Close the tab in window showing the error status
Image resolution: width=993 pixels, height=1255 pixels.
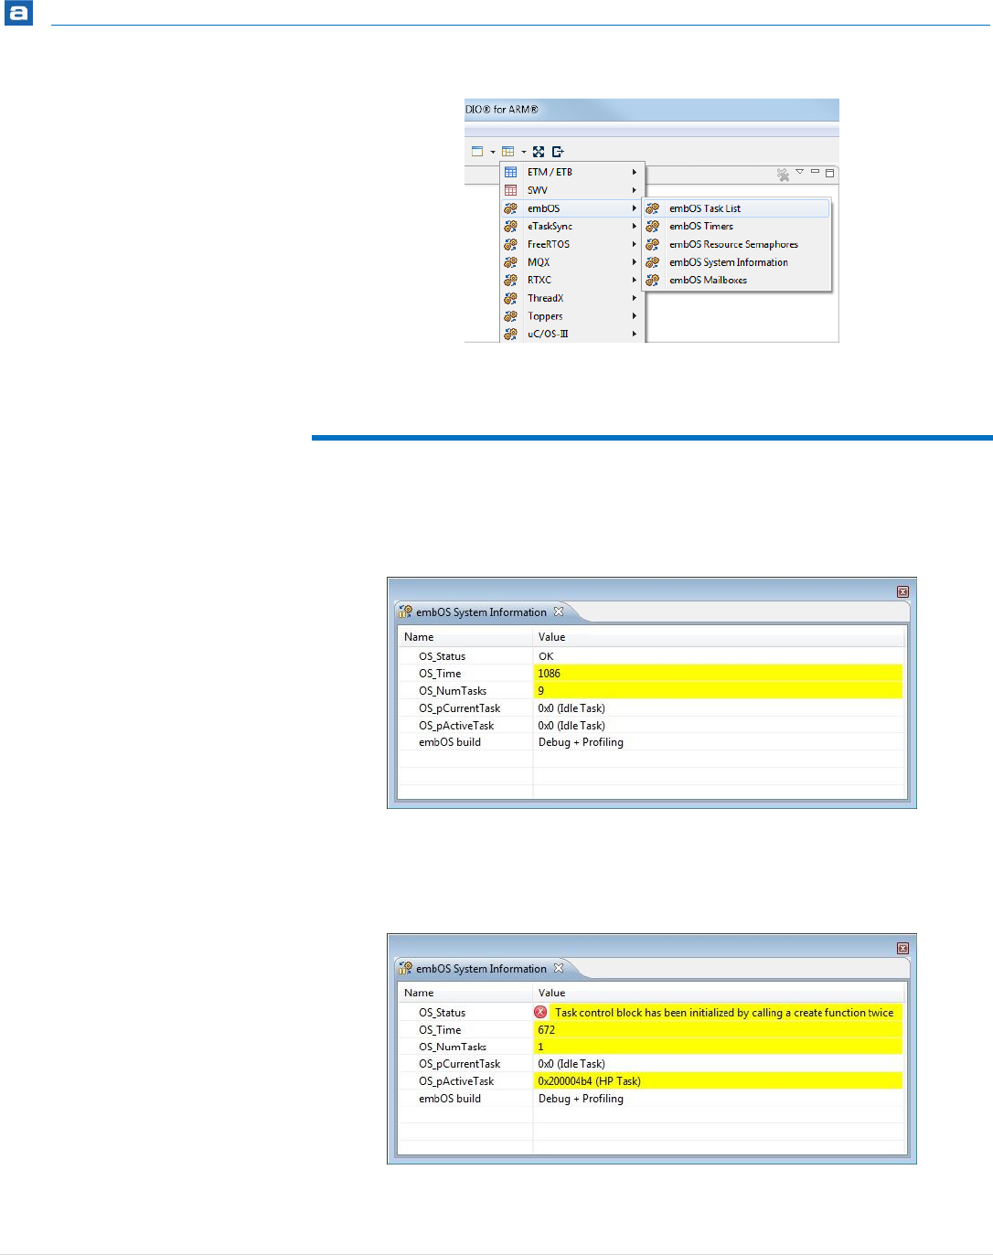click(559, 968)
